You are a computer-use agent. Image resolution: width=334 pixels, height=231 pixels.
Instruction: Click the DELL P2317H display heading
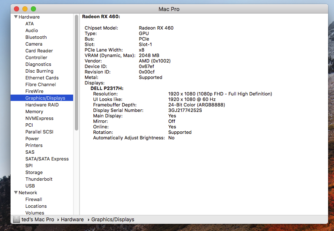point(107,88)
